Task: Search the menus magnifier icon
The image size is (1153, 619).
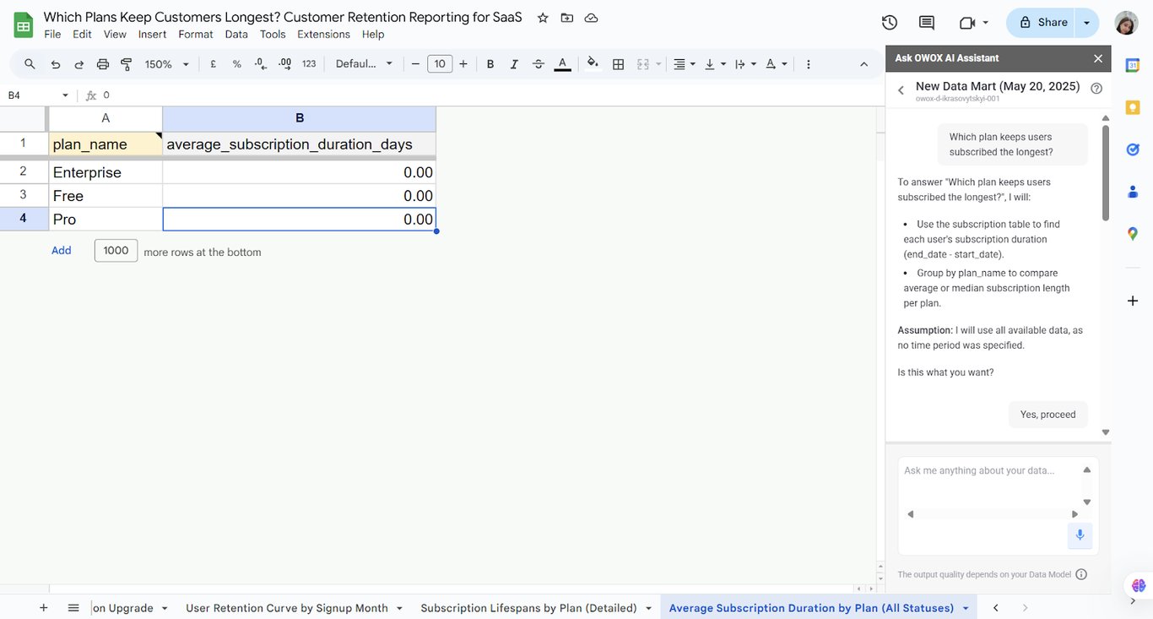Action: click(30, 64)
